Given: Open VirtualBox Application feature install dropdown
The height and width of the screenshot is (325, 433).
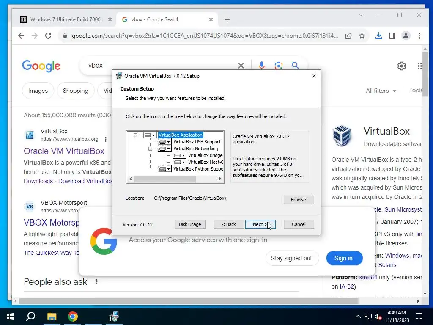Looking at the screenshot, I should click(x=150, y=135).
